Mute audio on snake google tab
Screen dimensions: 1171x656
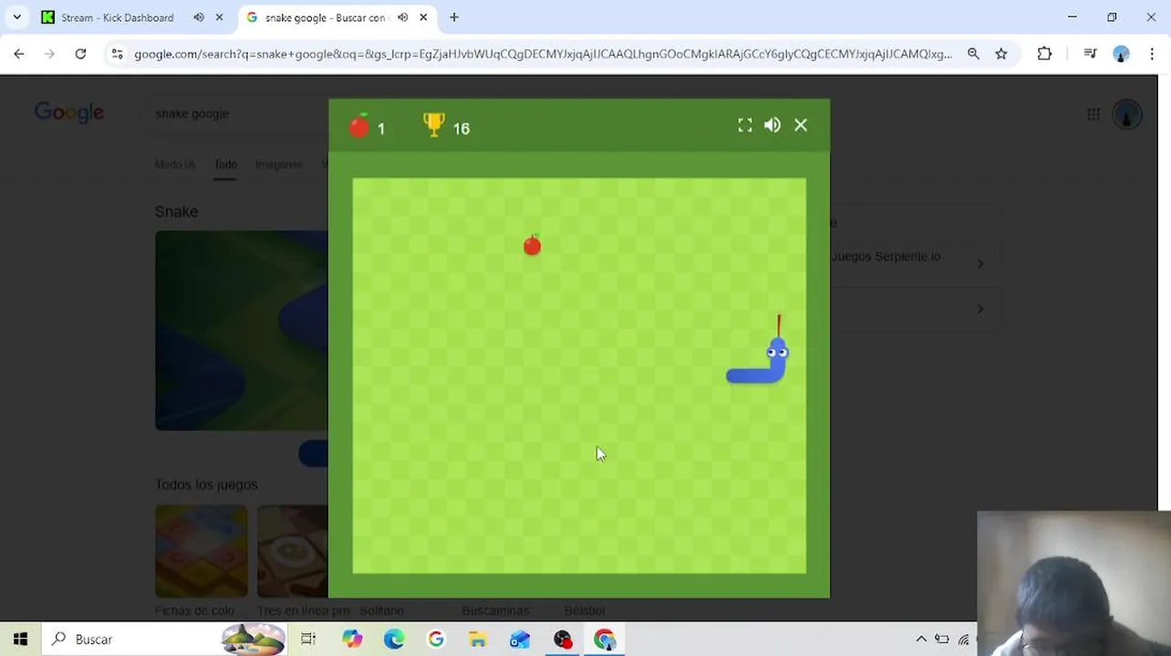pyautogui.click(x=403, y=17)
